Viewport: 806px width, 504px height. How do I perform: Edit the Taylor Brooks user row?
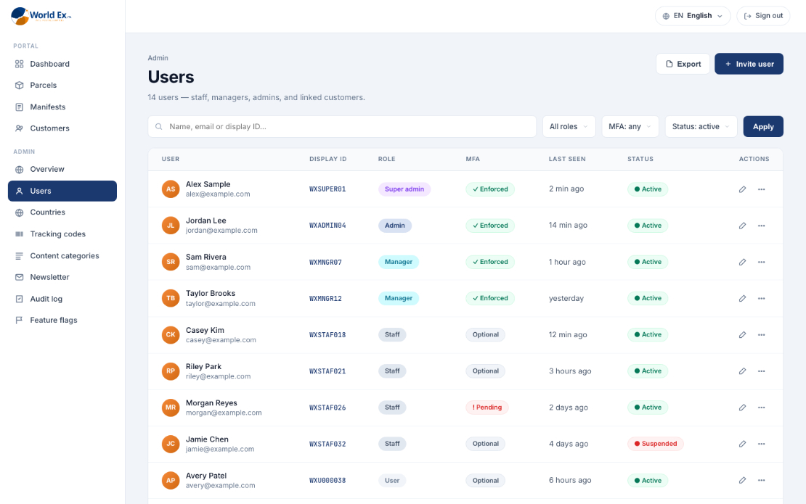pos(742,299)
